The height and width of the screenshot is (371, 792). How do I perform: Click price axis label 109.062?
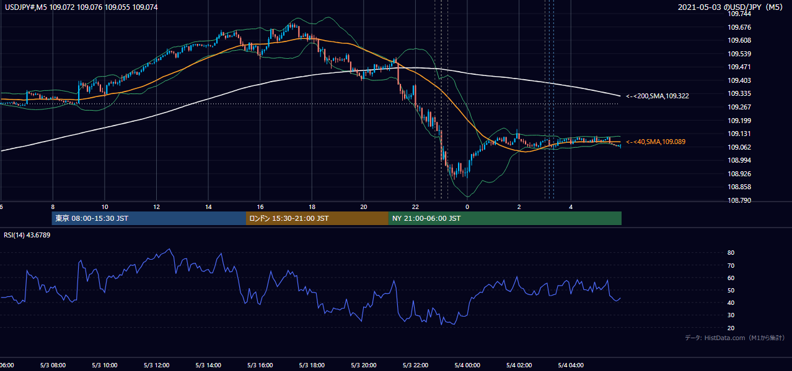click(739, 148)
